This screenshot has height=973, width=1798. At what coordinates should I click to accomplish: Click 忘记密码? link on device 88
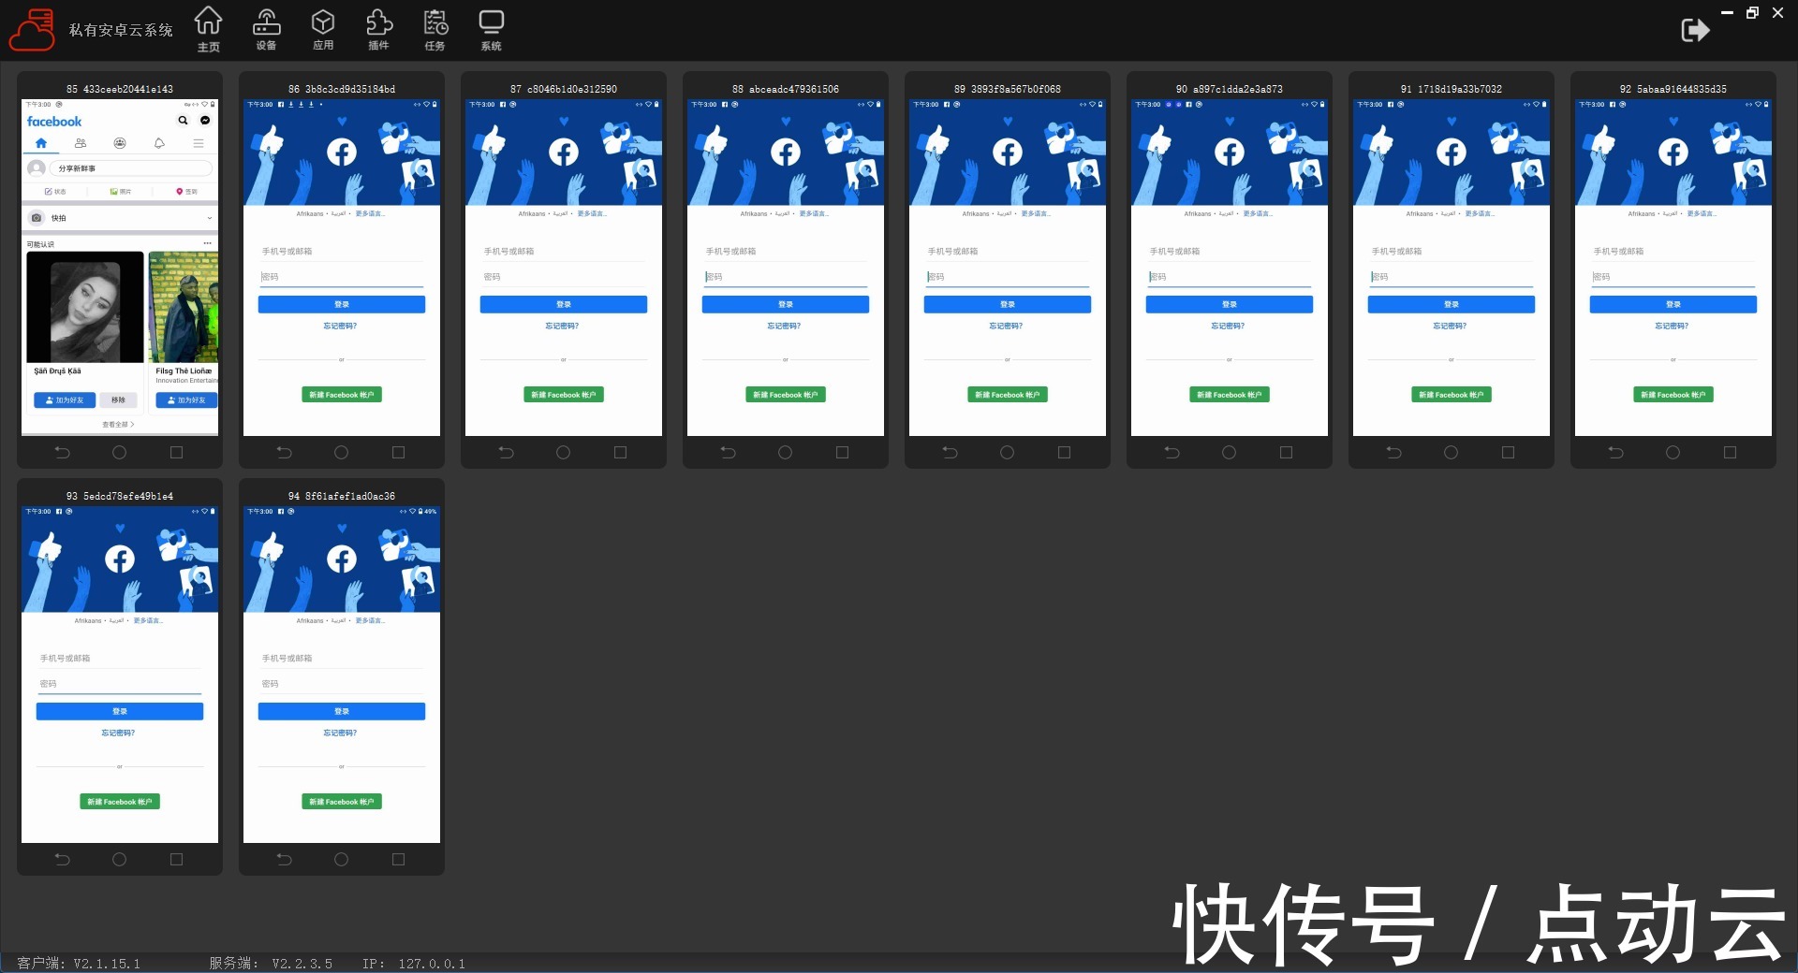785,326
